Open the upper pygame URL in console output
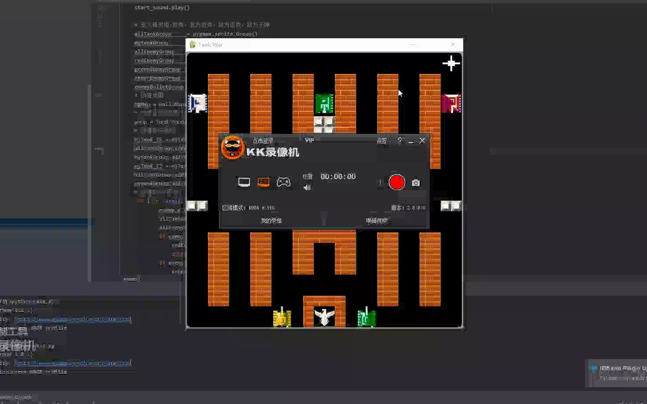Image resolution: width=647 pixels, height=404 pixels. [73, 319]
